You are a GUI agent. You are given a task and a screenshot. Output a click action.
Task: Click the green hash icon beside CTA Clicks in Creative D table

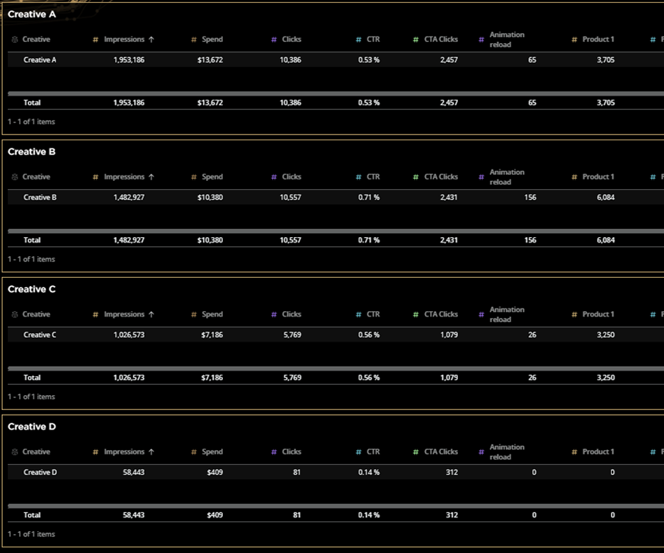416,452
